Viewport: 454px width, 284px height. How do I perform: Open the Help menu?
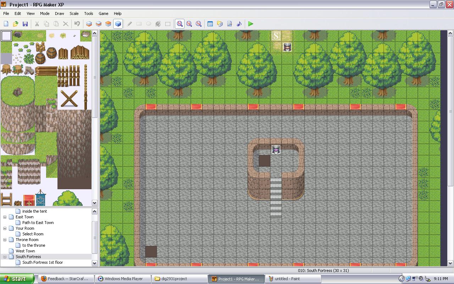(x=118, y=13)
